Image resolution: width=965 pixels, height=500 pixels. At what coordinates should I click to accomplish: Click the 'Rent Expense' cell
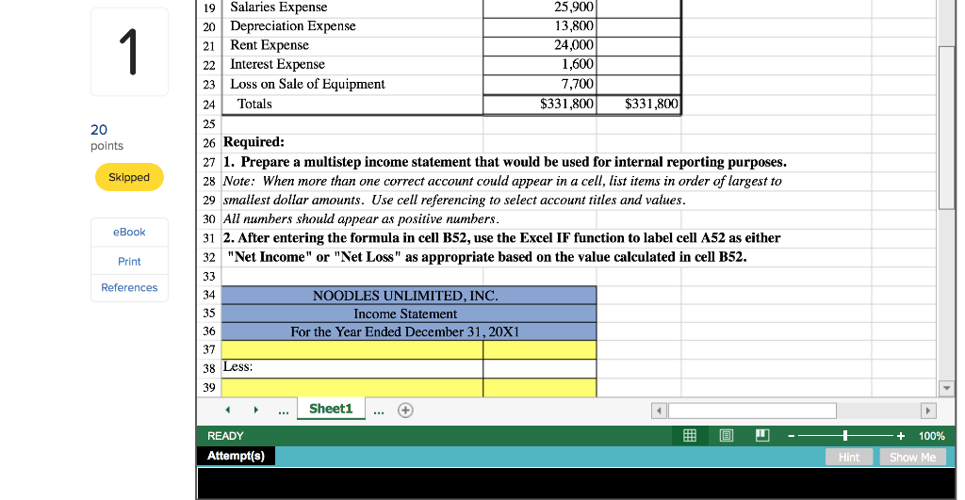352,46
